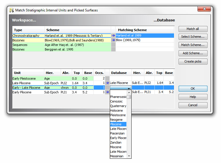
Task: Click the grey match cell for Berggren row
Action: tap(113, 49)
